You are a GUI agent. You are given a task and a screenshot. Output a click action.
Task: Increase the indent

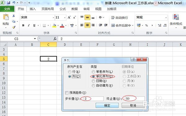tap(106, 25)
